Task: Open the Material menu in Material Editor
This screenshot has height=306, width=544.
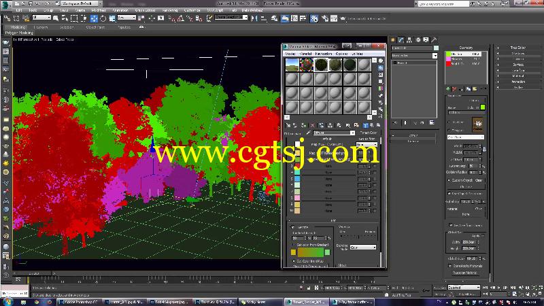Action: 305,54
